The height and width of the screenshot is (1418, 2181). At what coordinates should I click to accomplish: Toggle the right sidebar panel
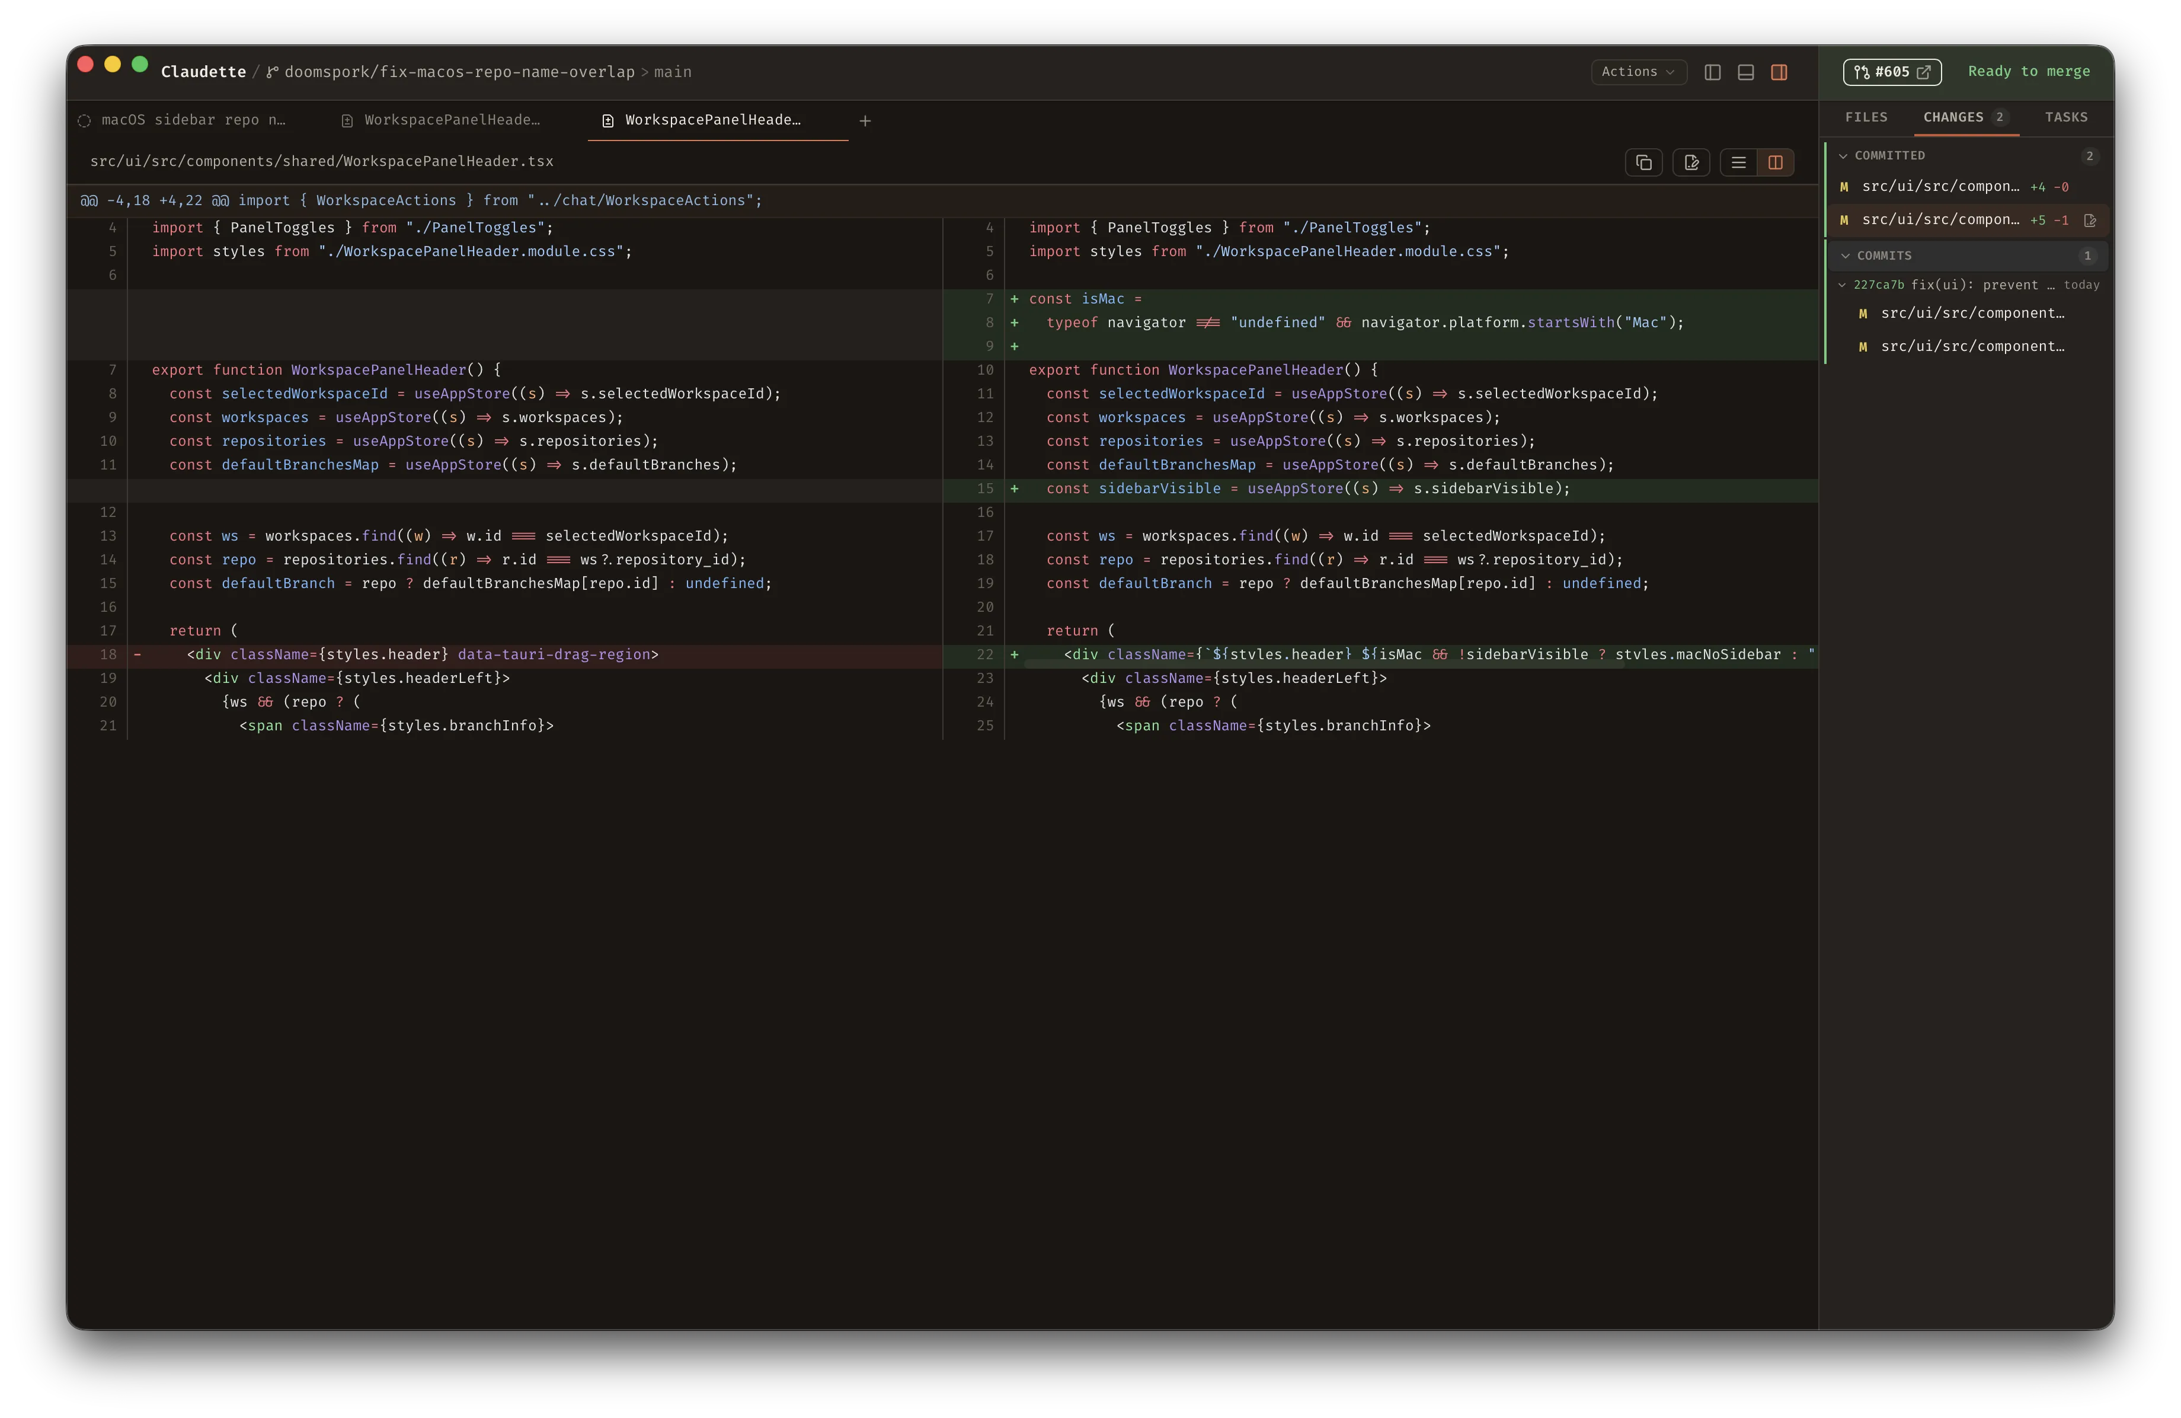click(1779, 72)
